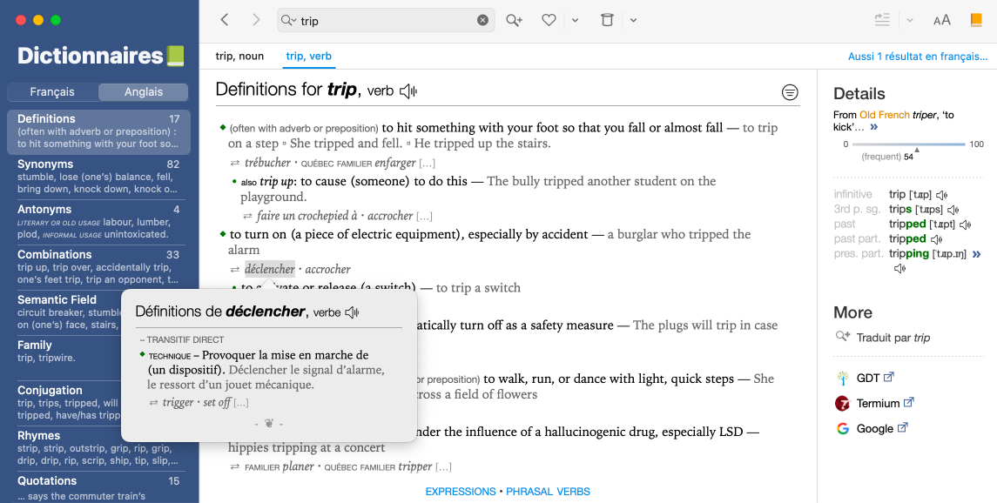Screen dimensions: 997x503
Task: Play audio for 'déclencher' in popup
Action: (353, 312)
